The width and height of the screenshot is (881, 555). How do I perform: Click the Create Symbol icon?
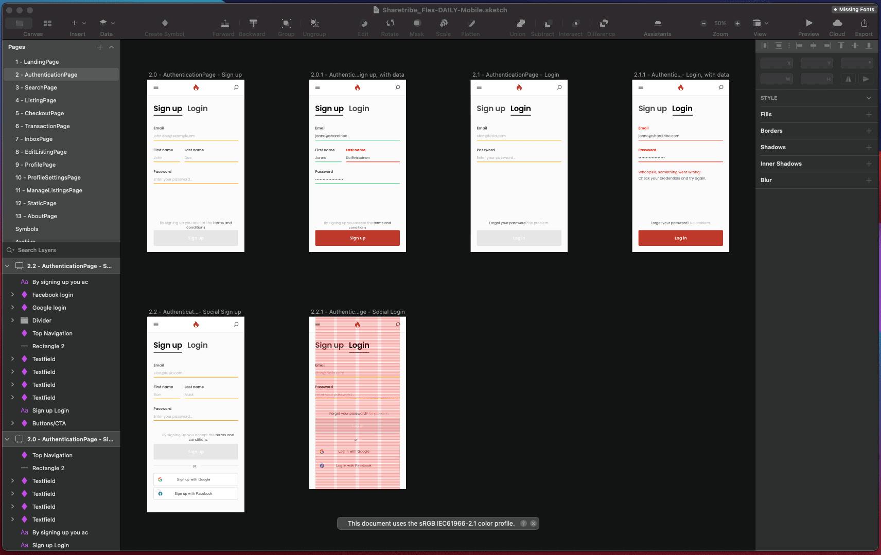164,24
